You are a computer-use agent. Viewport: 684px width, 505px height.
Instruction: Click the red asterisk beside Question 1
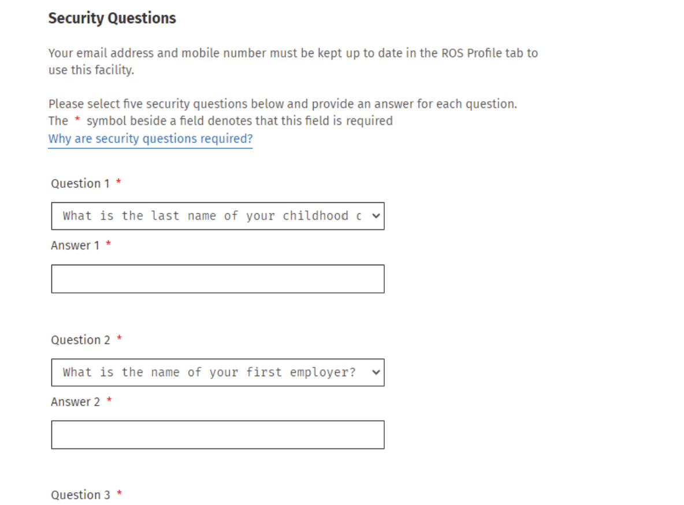(118, 183)
